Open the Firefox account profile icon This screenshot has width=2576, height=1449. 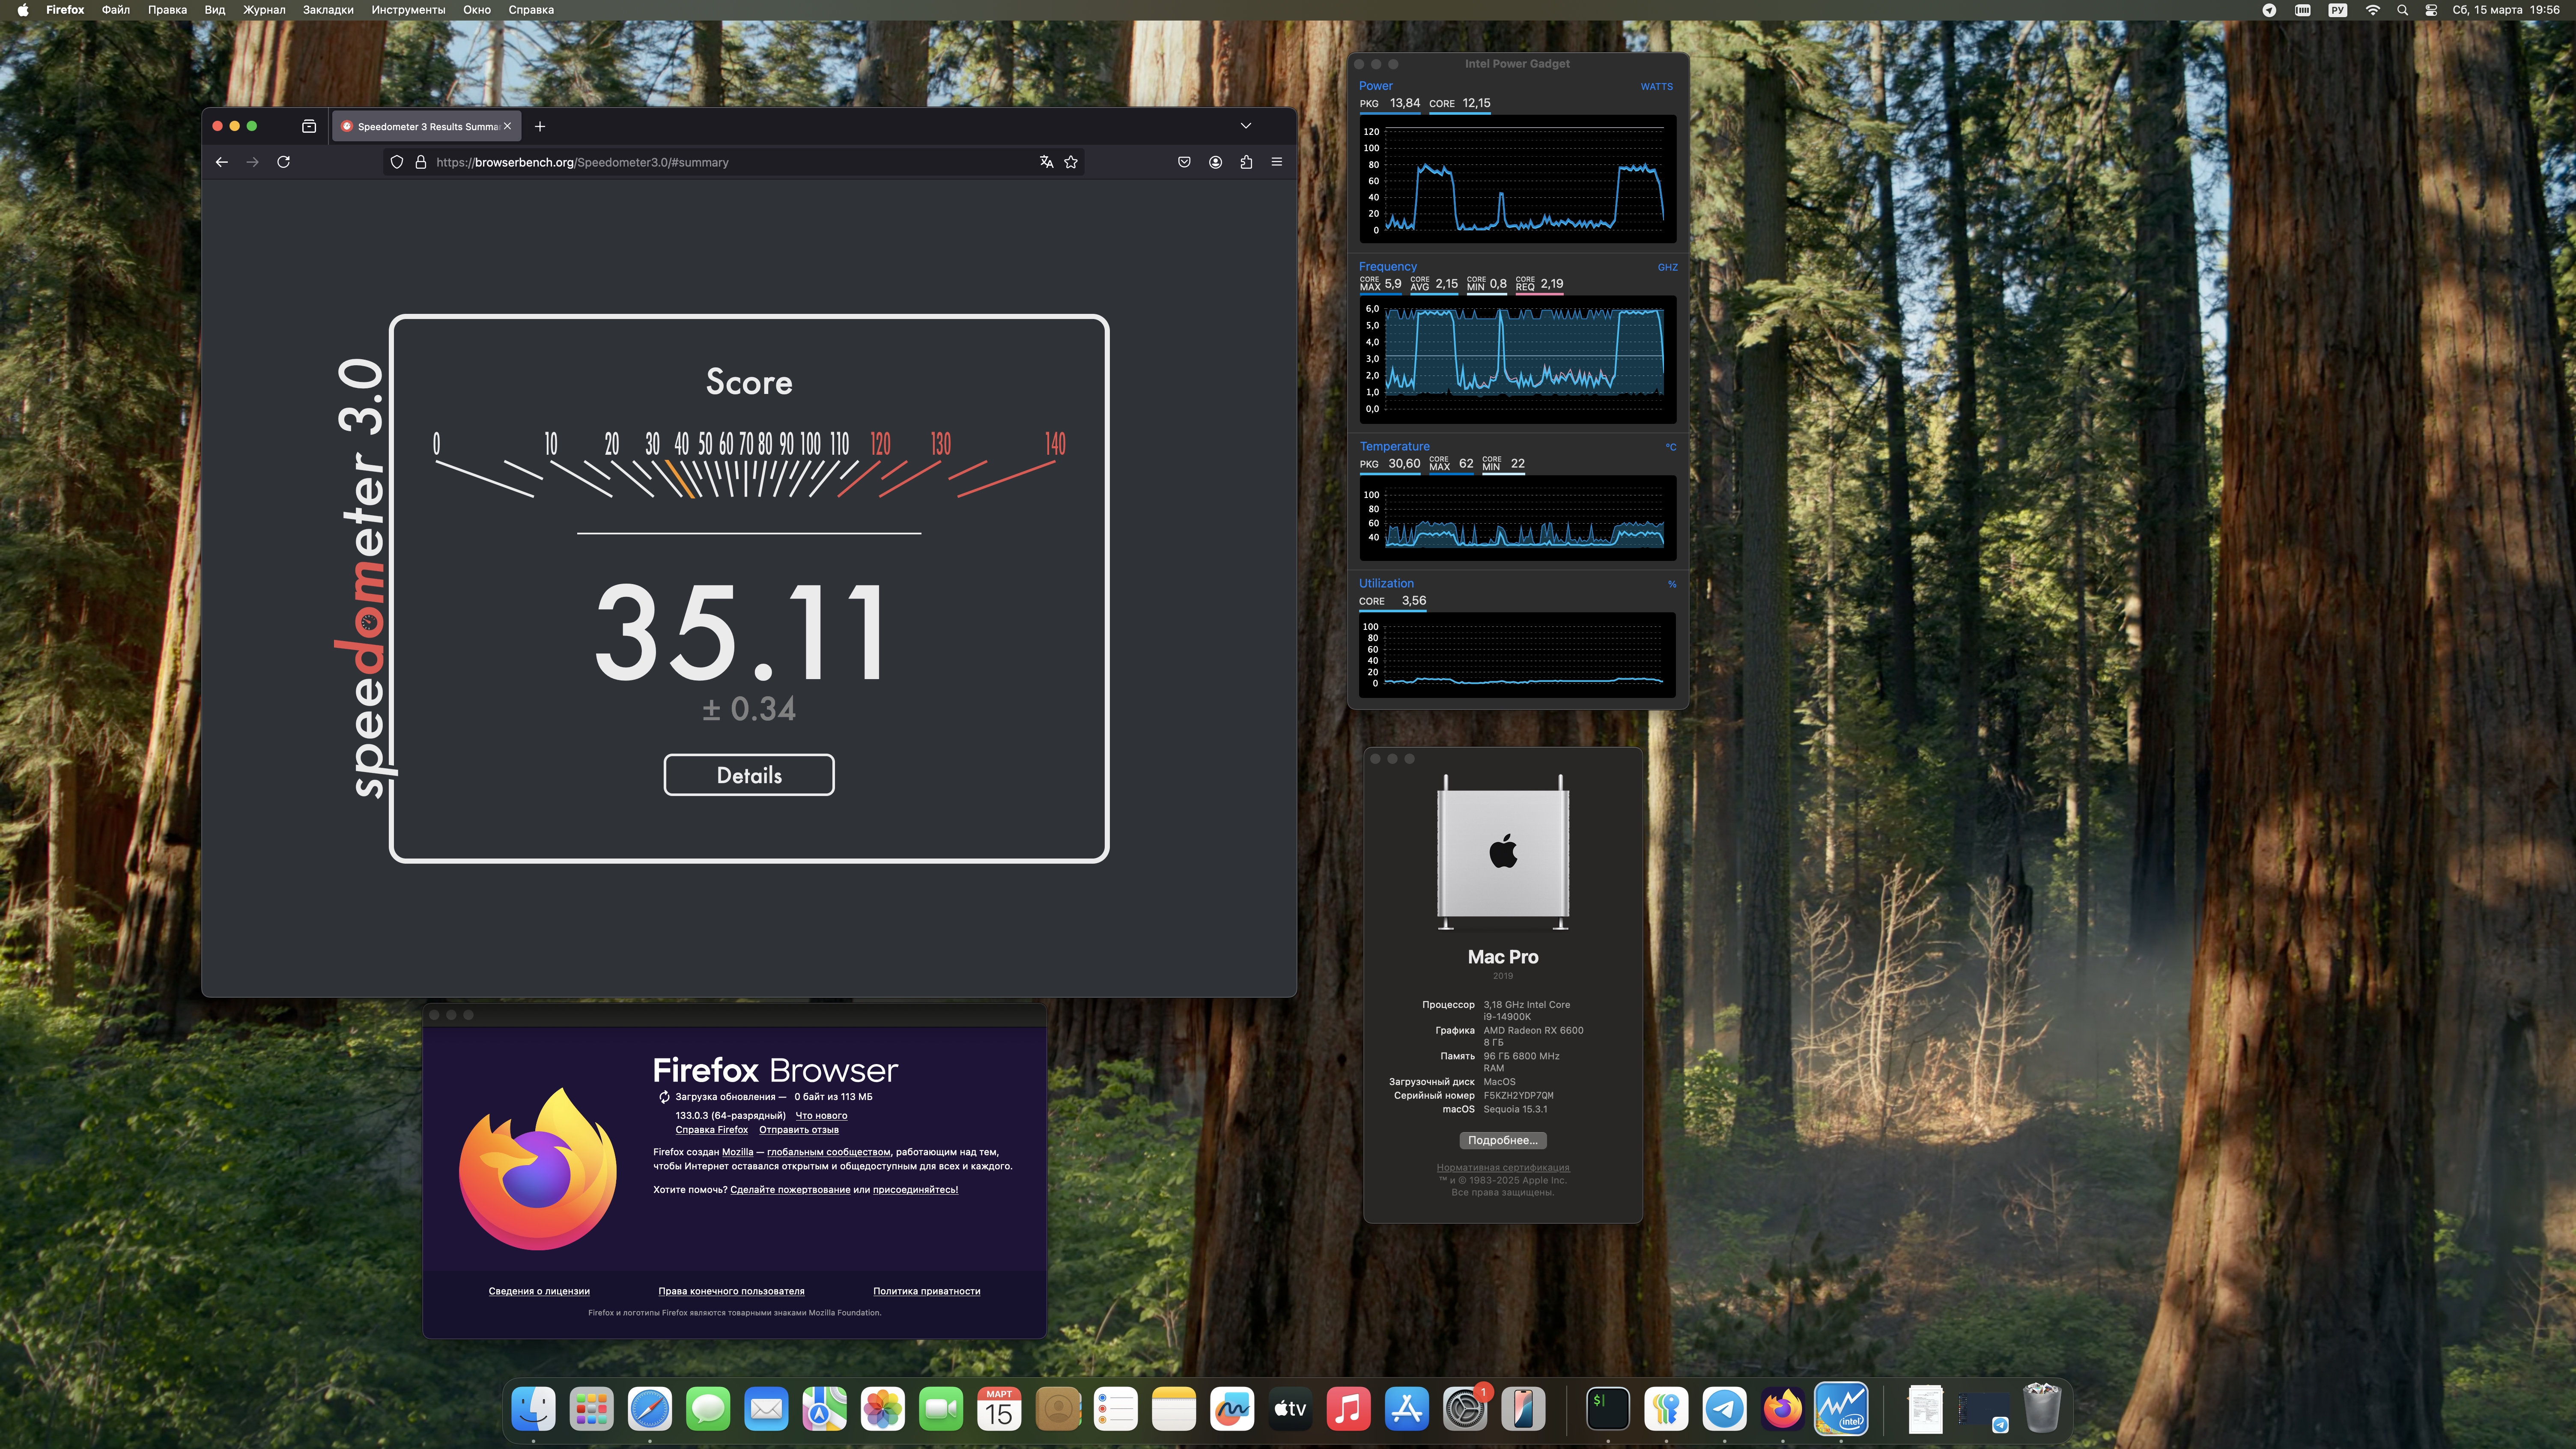click(1215, 162)
